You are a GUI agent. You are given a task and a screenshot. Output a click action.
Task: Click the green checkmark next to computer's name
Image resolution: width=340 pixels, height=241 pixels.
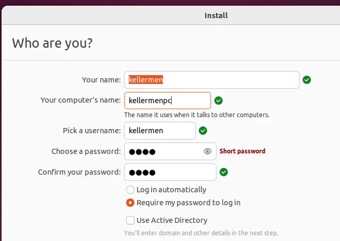click(219, 101)
